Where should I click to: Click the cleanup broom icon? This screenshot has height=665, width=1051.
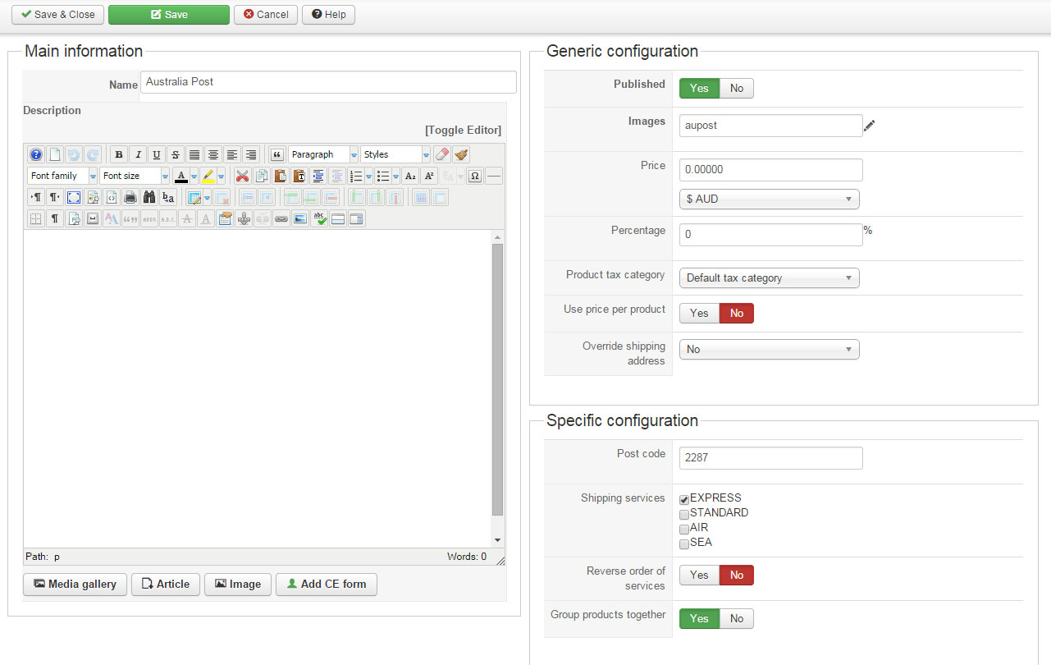click(461, 154)
